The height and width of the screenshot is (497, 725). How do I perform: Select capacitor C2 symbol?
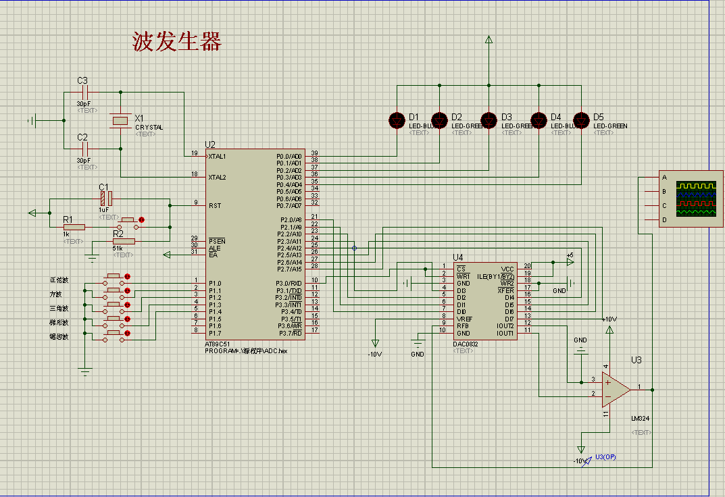[84, 149]
